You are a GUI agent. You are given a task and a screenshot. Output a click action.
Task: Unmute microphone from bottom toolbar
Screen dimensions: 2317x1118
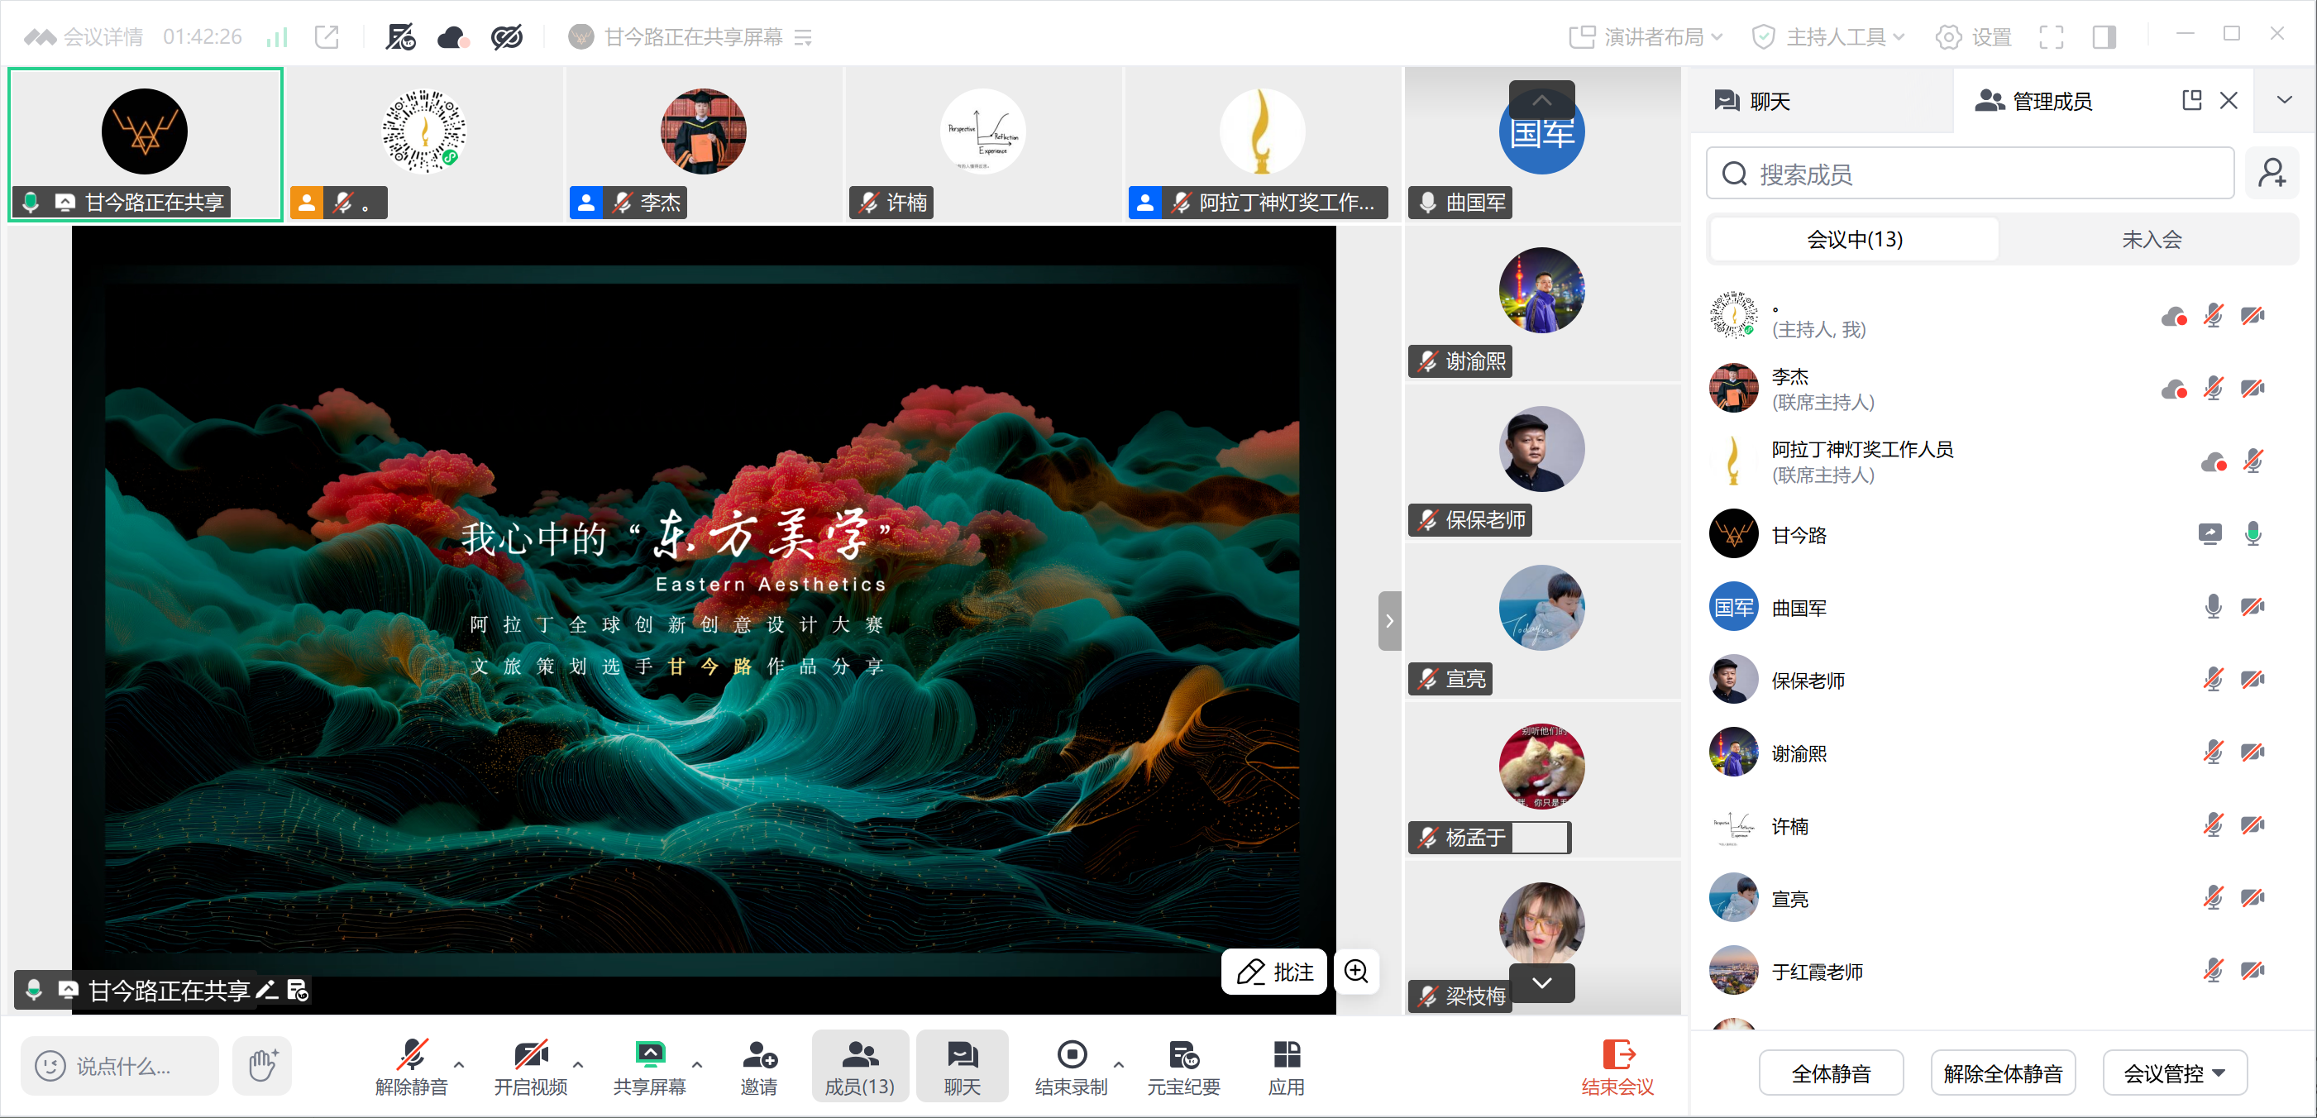point(411,1068)
